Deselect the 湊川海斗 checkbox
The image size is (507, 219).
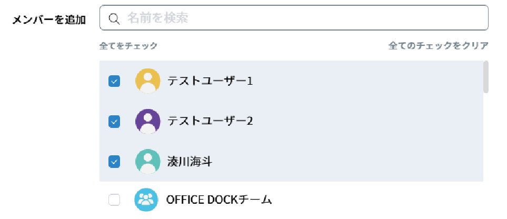coord(114,161)
